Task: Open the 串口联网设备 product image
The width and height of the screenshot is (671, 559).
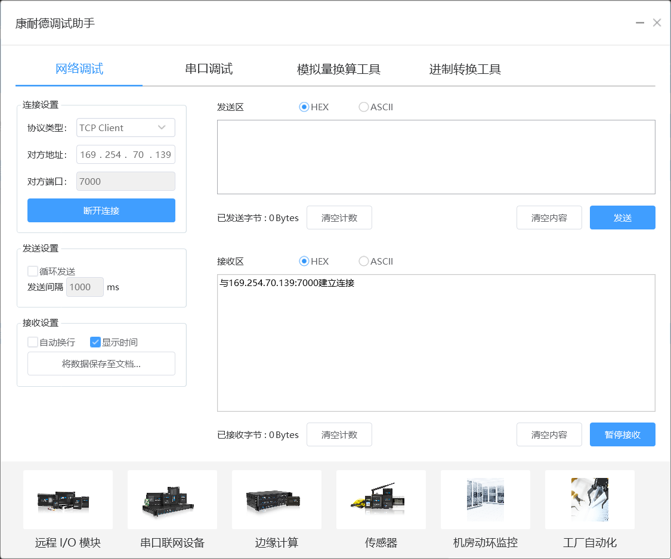Action: (x=172, y=499)
